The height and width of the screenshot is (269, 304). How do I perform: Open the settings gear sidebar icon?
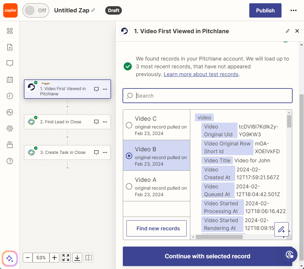point(10,128)
